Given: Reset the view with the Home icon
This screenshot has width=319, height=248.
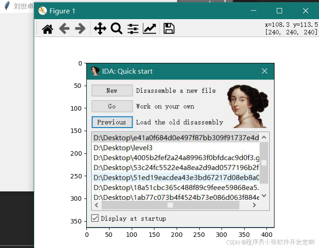Looking at the screenshot, I should click(48, 29).
